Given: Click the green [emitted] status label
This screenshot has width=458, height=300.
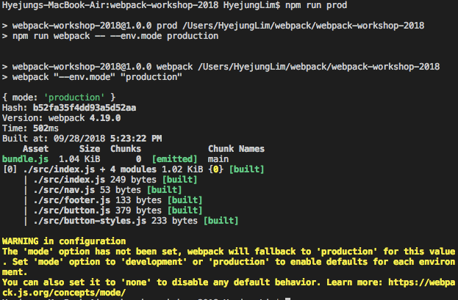Looking at the screenshot, I should pyautogui.click(x=175, y=159).
